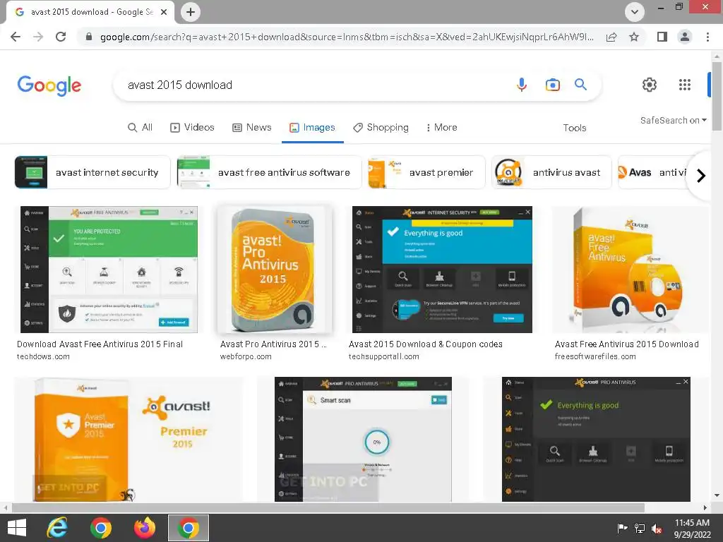This screenshot has height=542, width=723.
Task: Open first Chrome taskbar shortcut
Action: pos(101,528)
